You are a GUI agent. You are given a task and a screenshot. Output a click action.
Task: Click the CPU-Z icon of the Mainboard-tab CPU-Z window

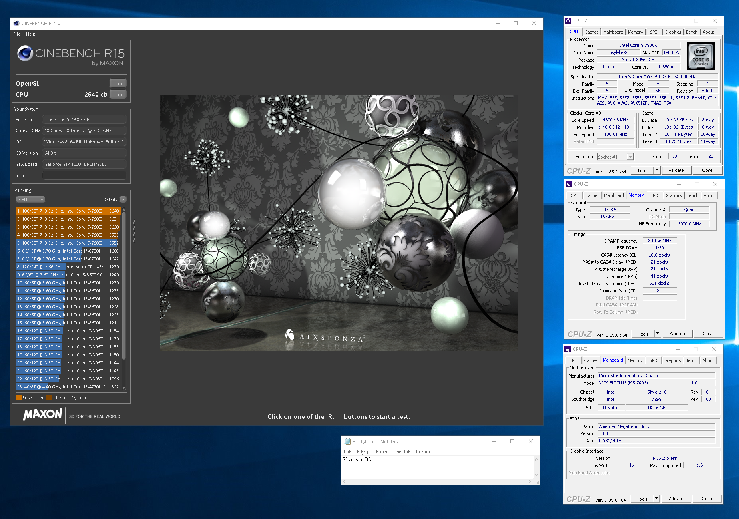coord(568,349)
